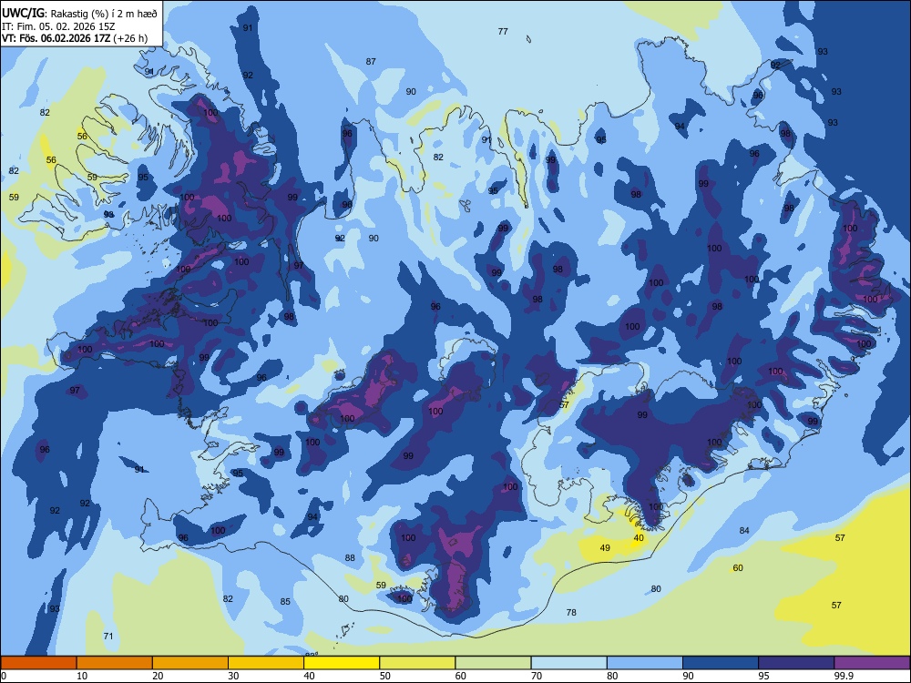Pick the yellow-green 60–70 legend swatch
The width and height of the screenshot is (911, 683).
(493, 663)
